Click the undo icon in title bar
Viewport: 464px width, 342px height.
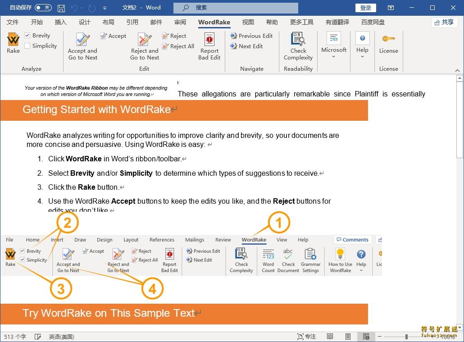pyautogui.click(x=74, y=8)
